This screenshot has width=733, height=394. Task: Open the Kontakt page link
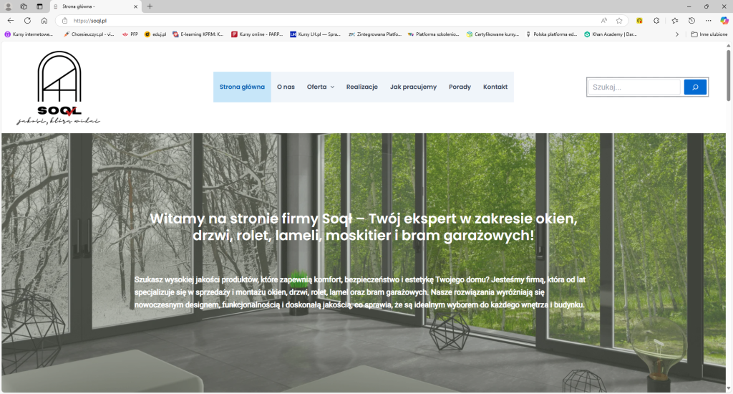pyautogui.click(x=495, y=87)
